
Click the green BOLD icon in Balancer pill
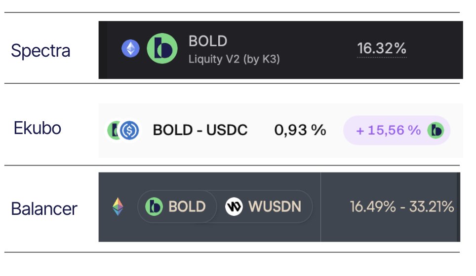pyautogui.click(x=154, y=207)
